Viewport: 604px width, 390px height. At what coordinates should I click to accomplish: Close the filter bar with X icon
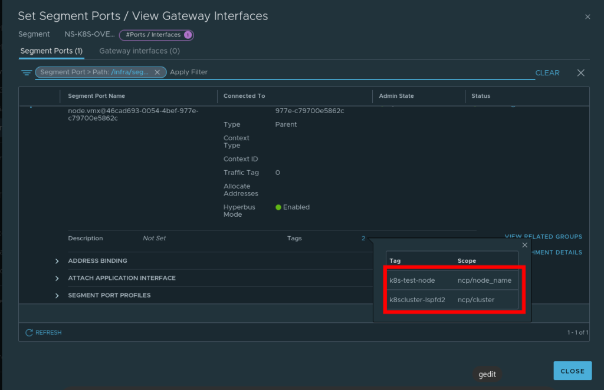tap(580, 72)
